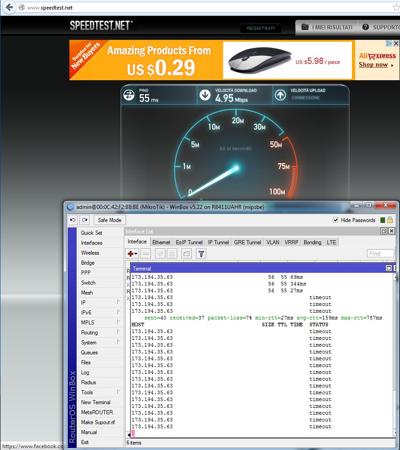Switch to the VRRP tab

coord(291,242)
